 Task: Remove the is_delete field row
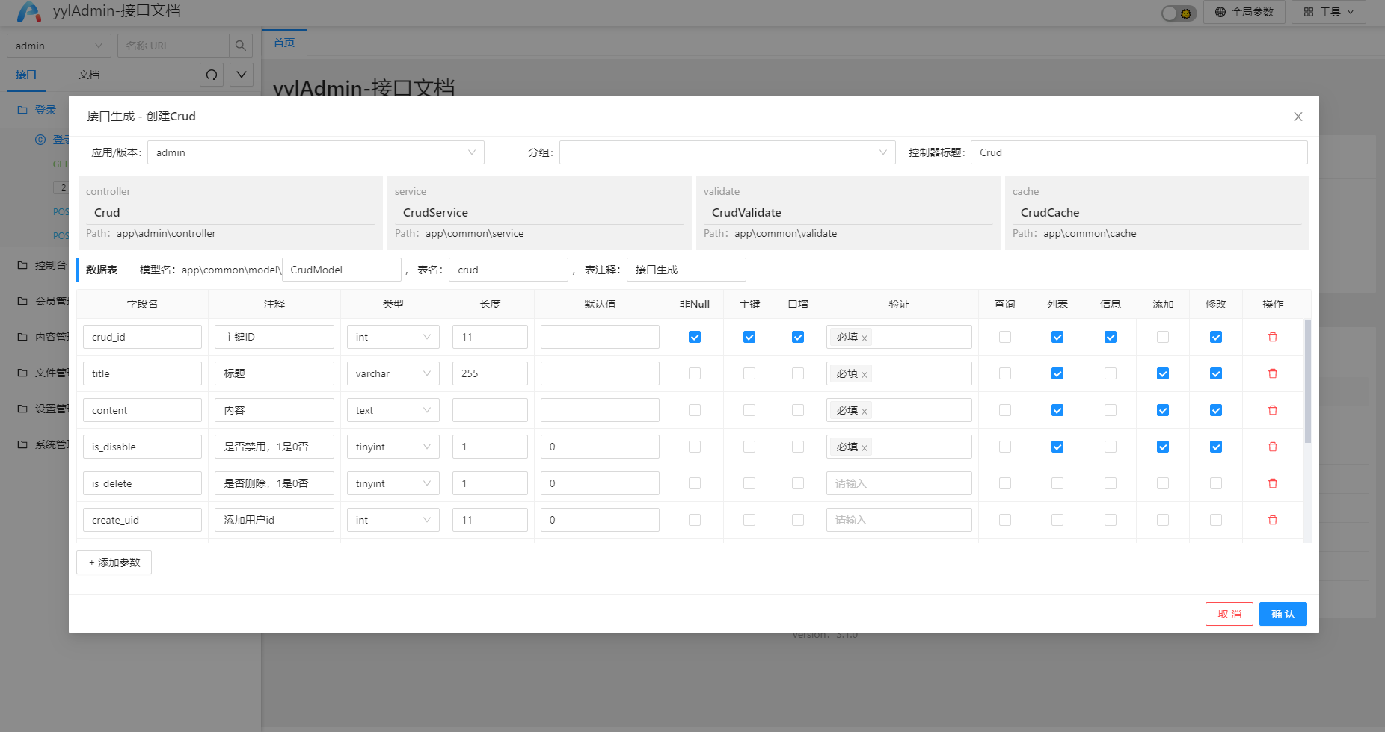[x=1272, y=483]
